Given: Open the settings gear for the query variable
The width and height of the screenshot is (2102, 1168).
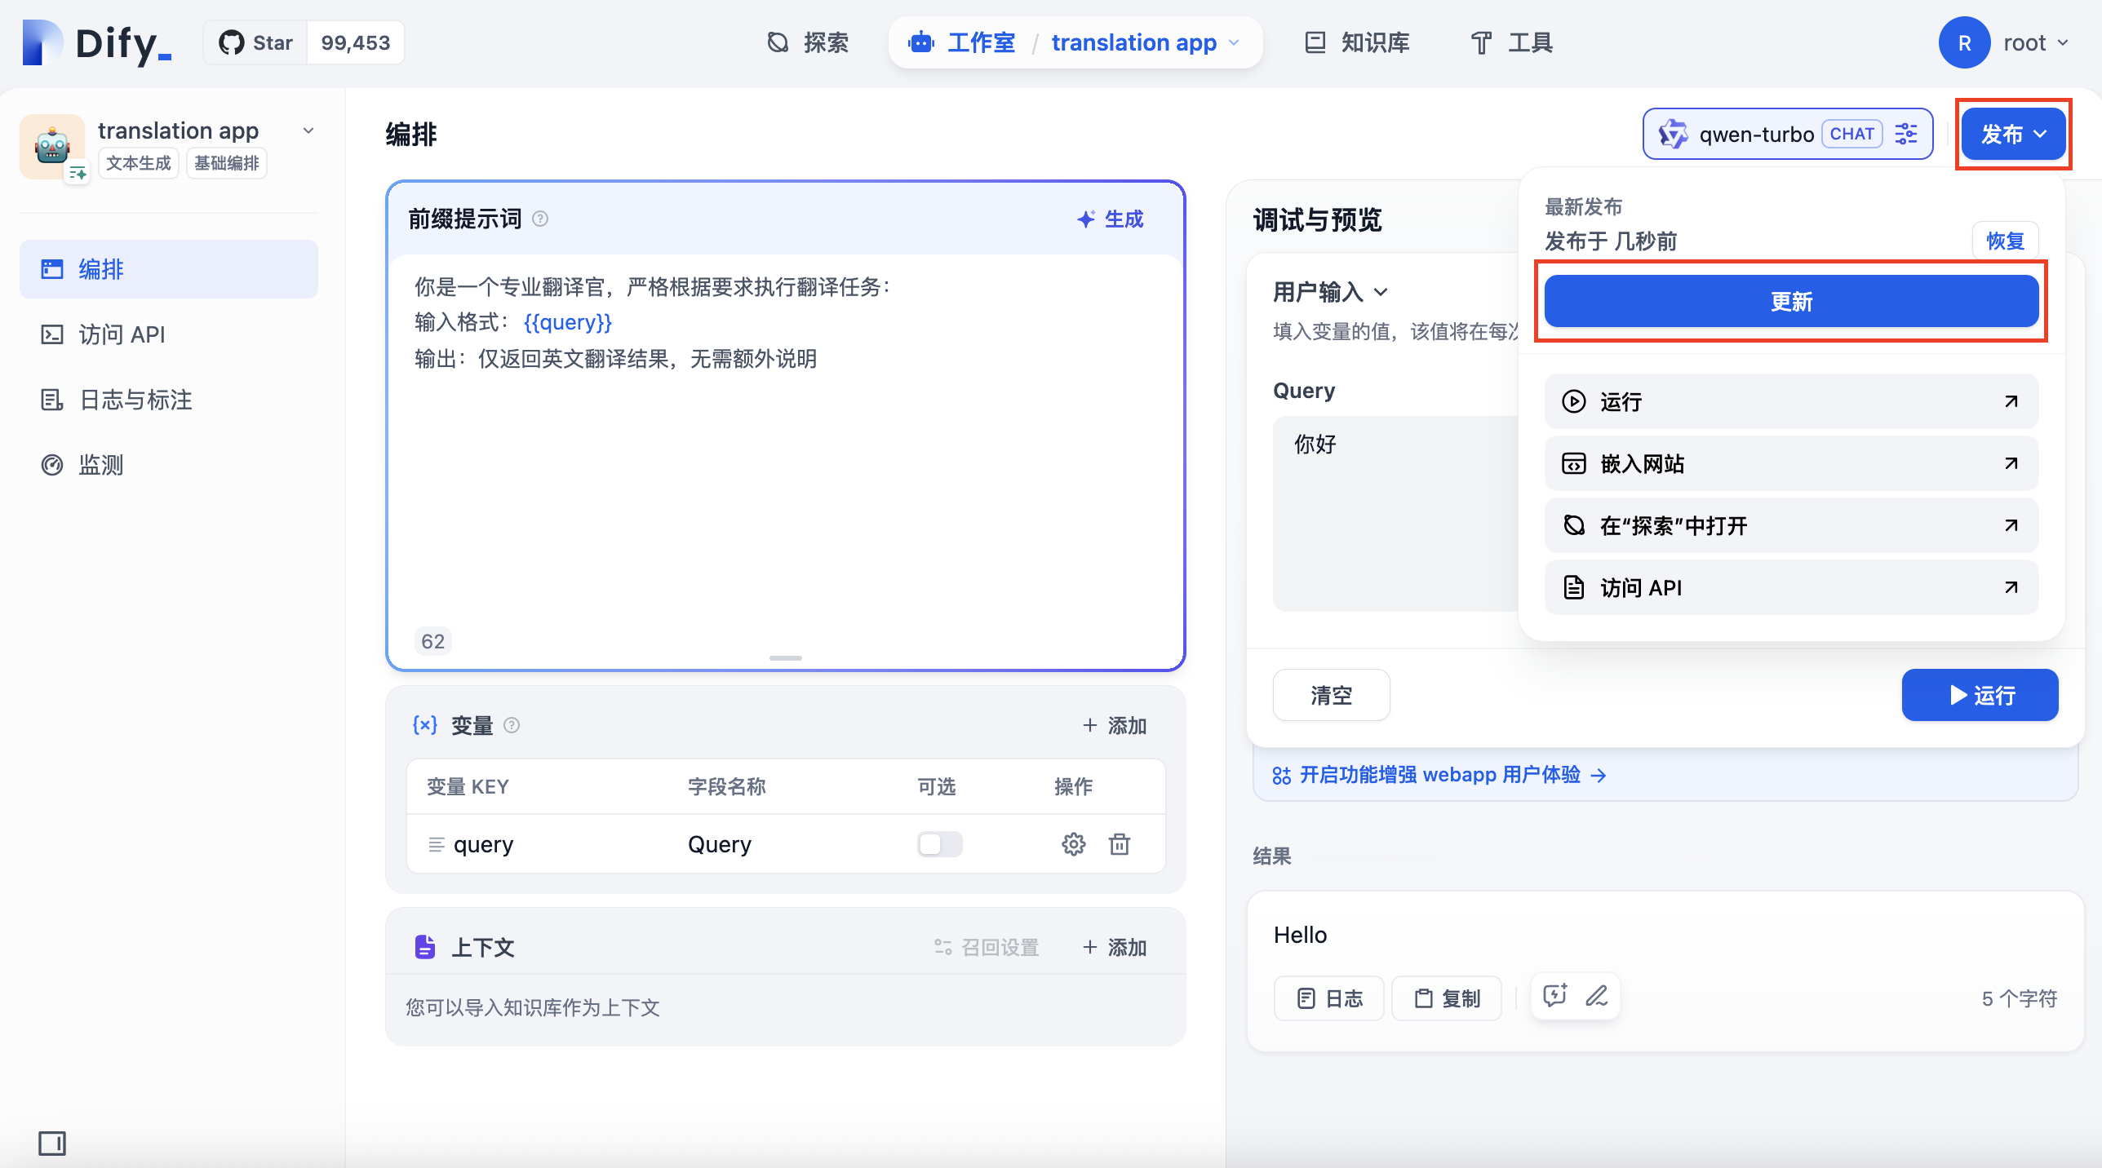Looking at the screenshot, I should [x=1074, y=844].
